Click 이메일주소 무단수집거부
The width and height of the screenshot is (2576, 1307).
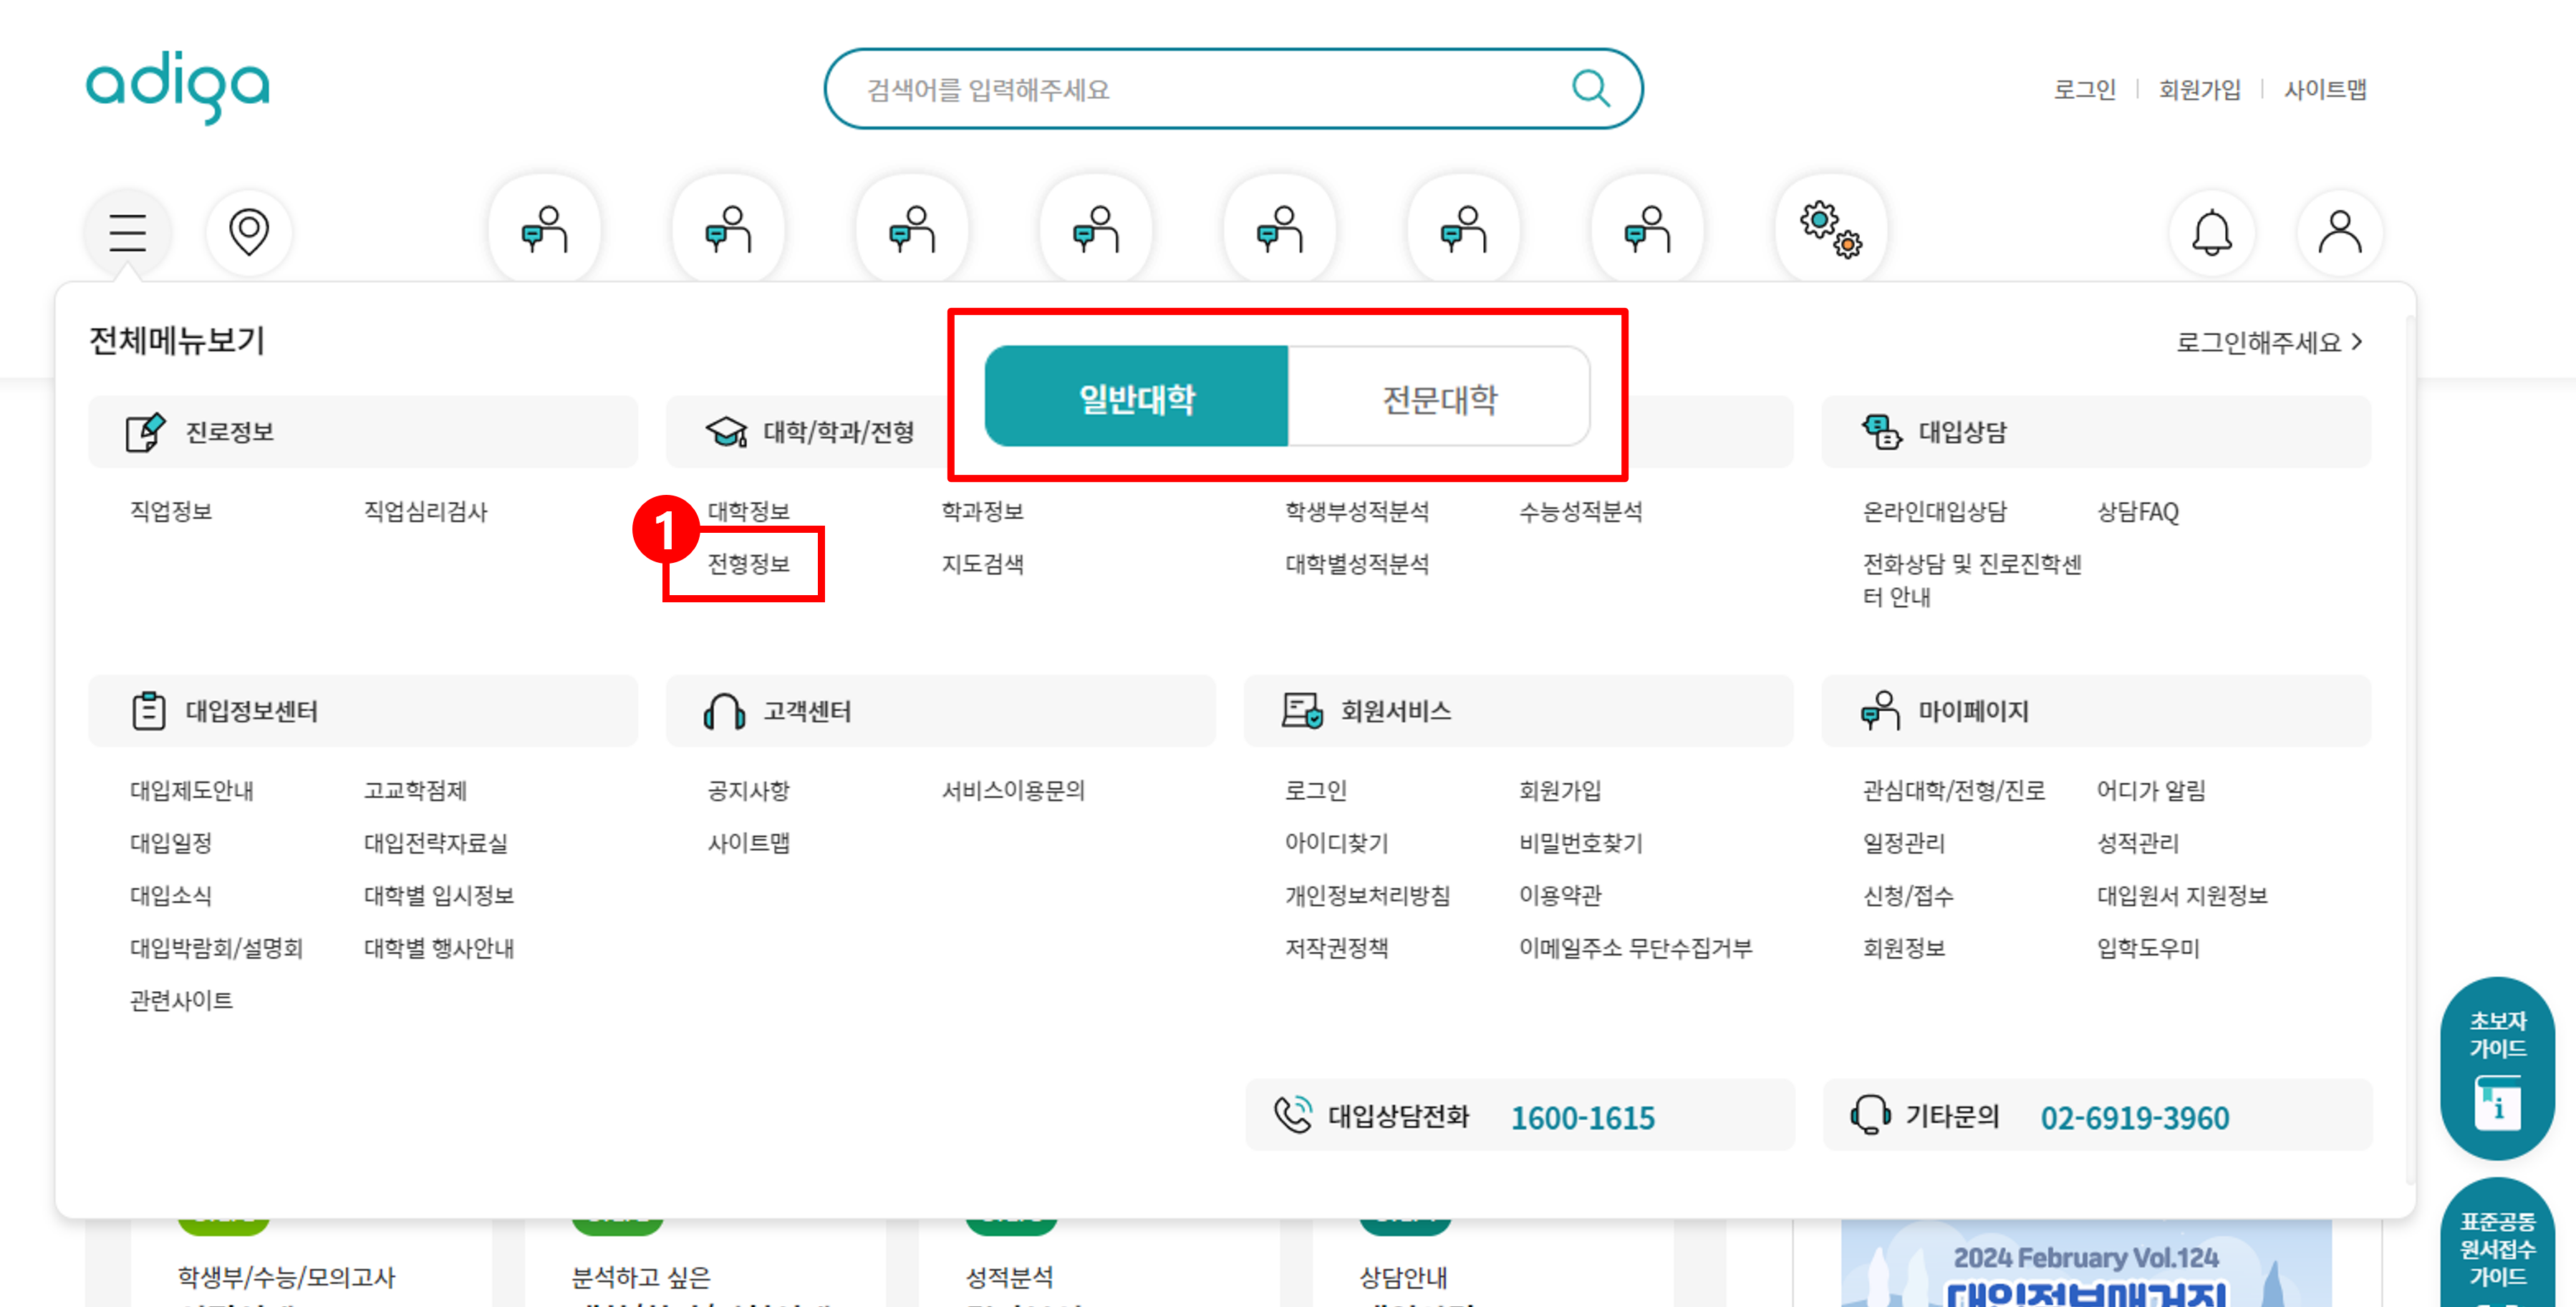(1635, 948)
